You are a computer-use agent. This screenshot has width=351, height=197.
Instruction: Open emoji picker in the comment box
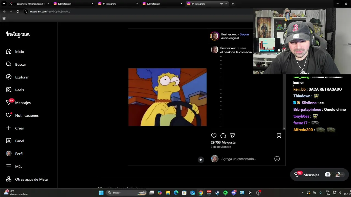(x=277, y=159)
